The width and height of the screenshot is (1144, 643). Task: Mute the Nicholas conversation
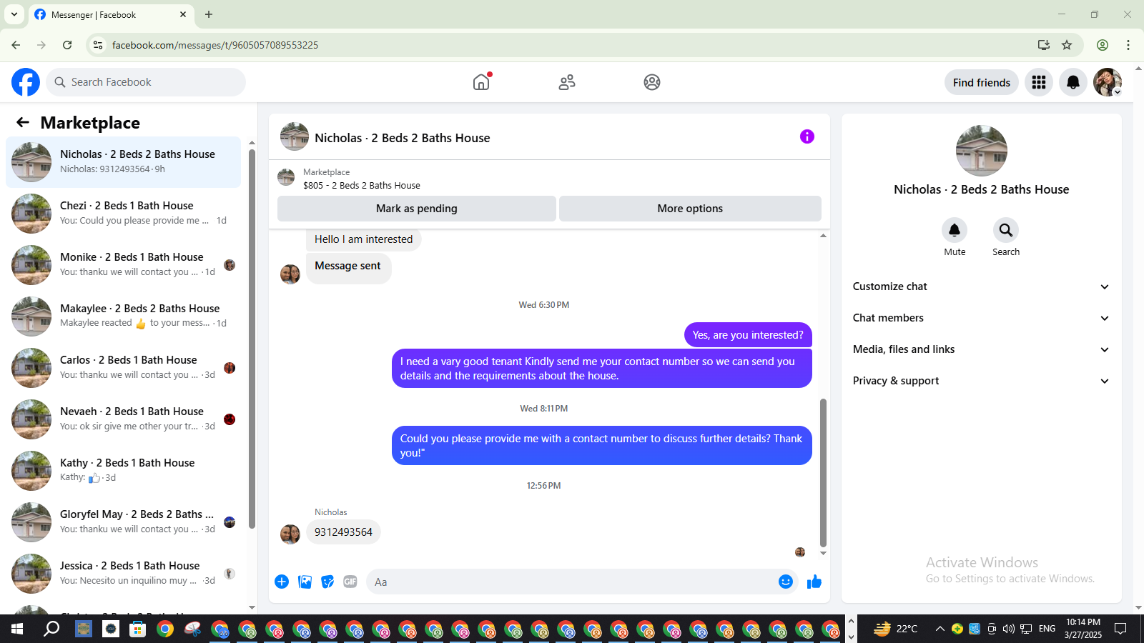pyautogui.click(x=955, y=230)
